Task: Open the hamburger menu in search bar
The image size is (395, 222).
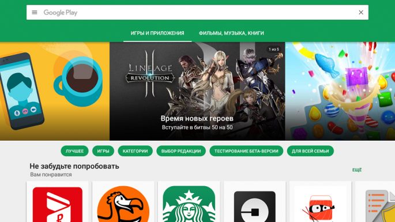Action: [35, 12]
